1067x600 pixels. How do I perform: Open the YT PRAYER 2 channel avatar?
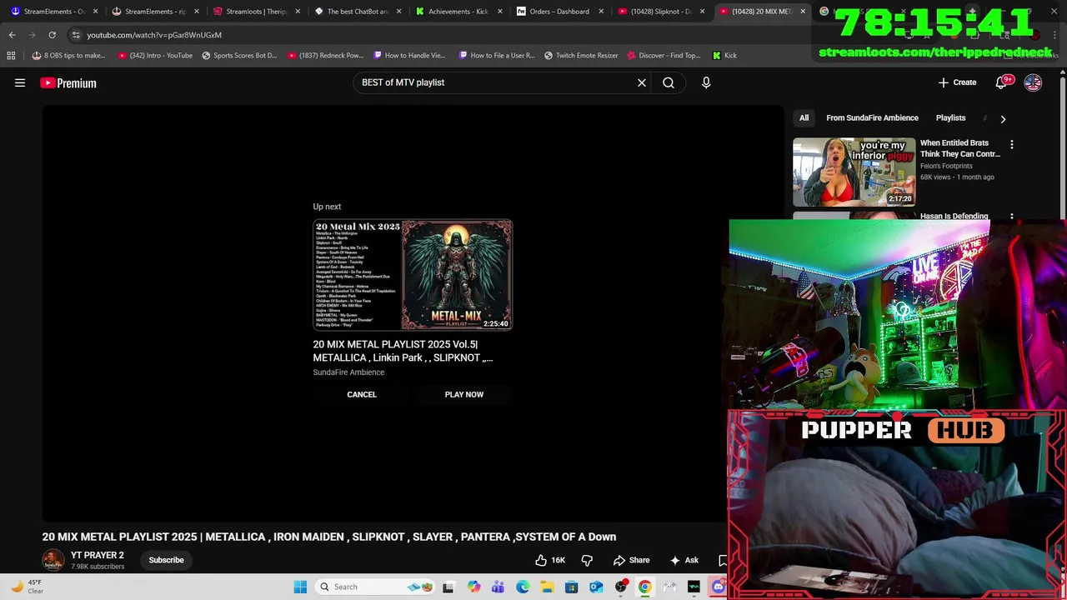click(53, 560)
